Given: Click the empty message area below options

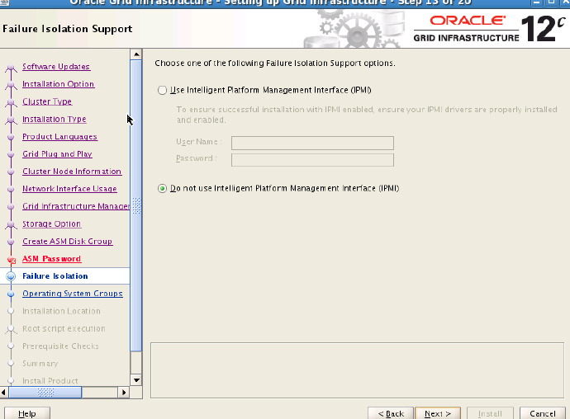Looking at the screenshot, I should coord(357,370).
